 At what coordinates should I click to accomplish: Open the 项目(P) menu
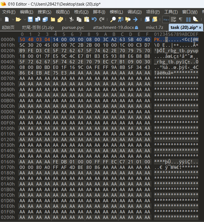[153, 12]
